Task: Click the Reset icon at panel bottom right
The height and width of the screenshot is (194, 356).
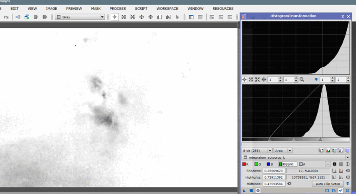Action: [347, 191]
